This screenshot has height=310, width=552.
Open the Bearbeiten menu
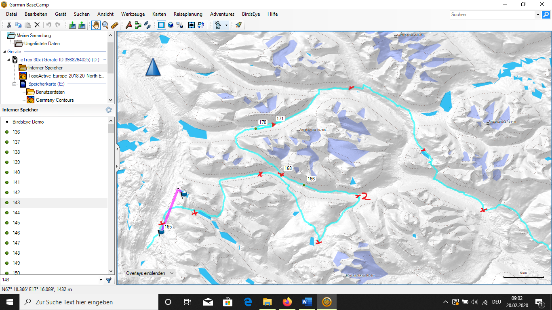[36, 14]
